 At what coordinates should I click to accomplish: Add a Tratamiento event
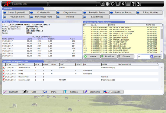[93, 92]
